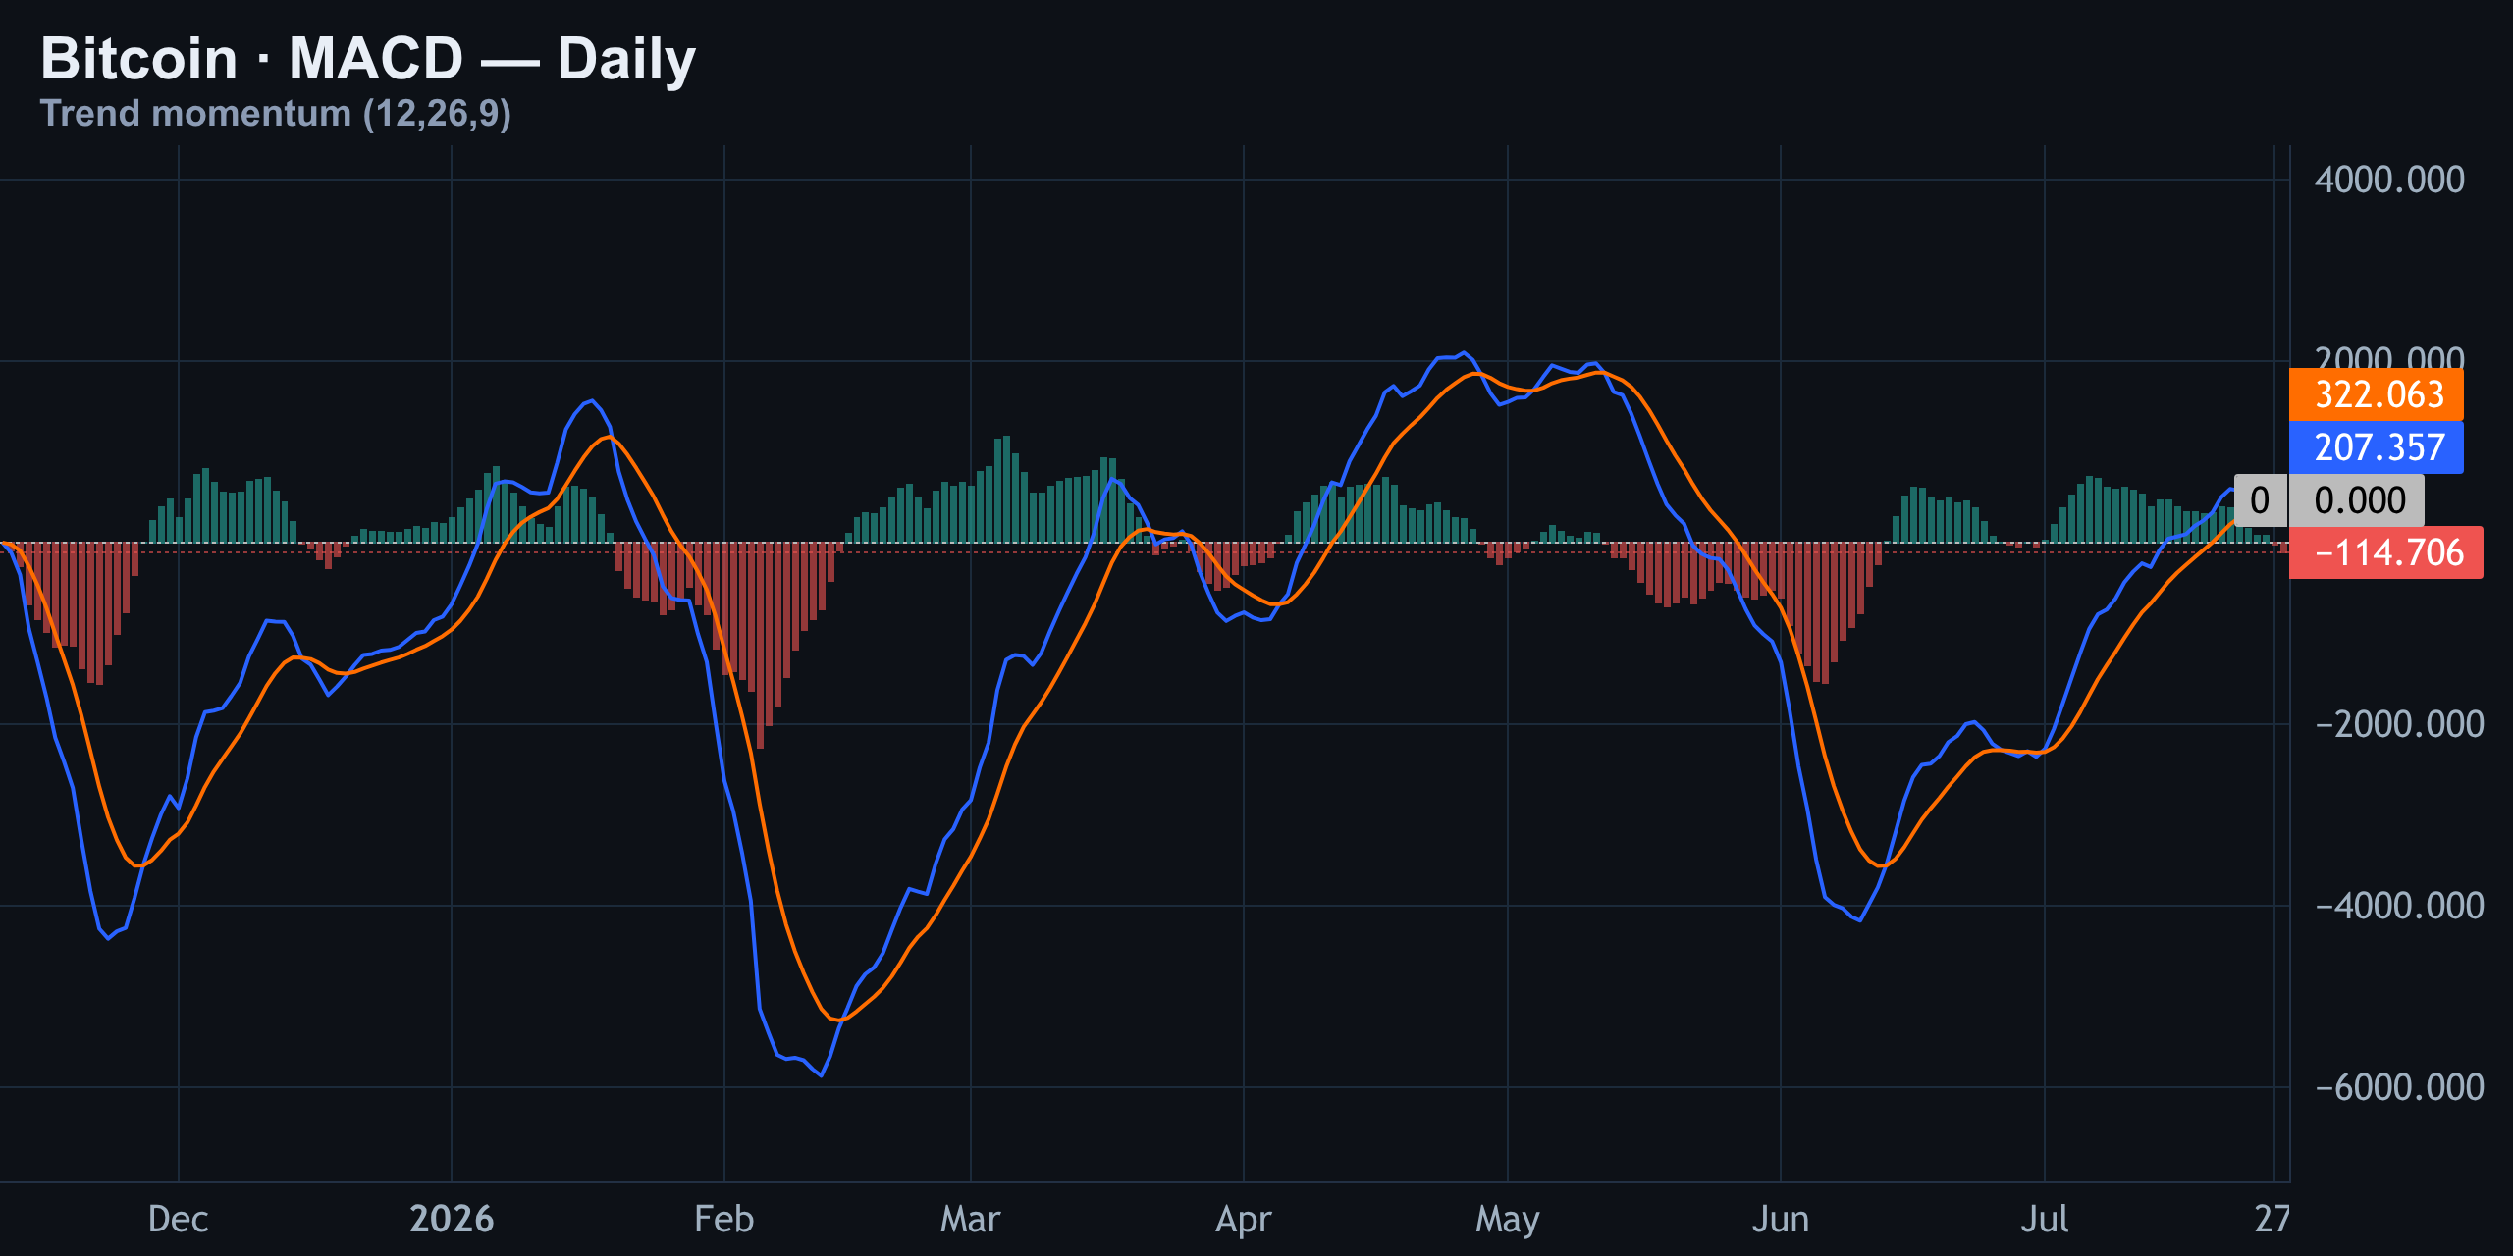The image size is (2513, 1256).
Task: Click the Jun date label
Action: pos(1780,1219)
